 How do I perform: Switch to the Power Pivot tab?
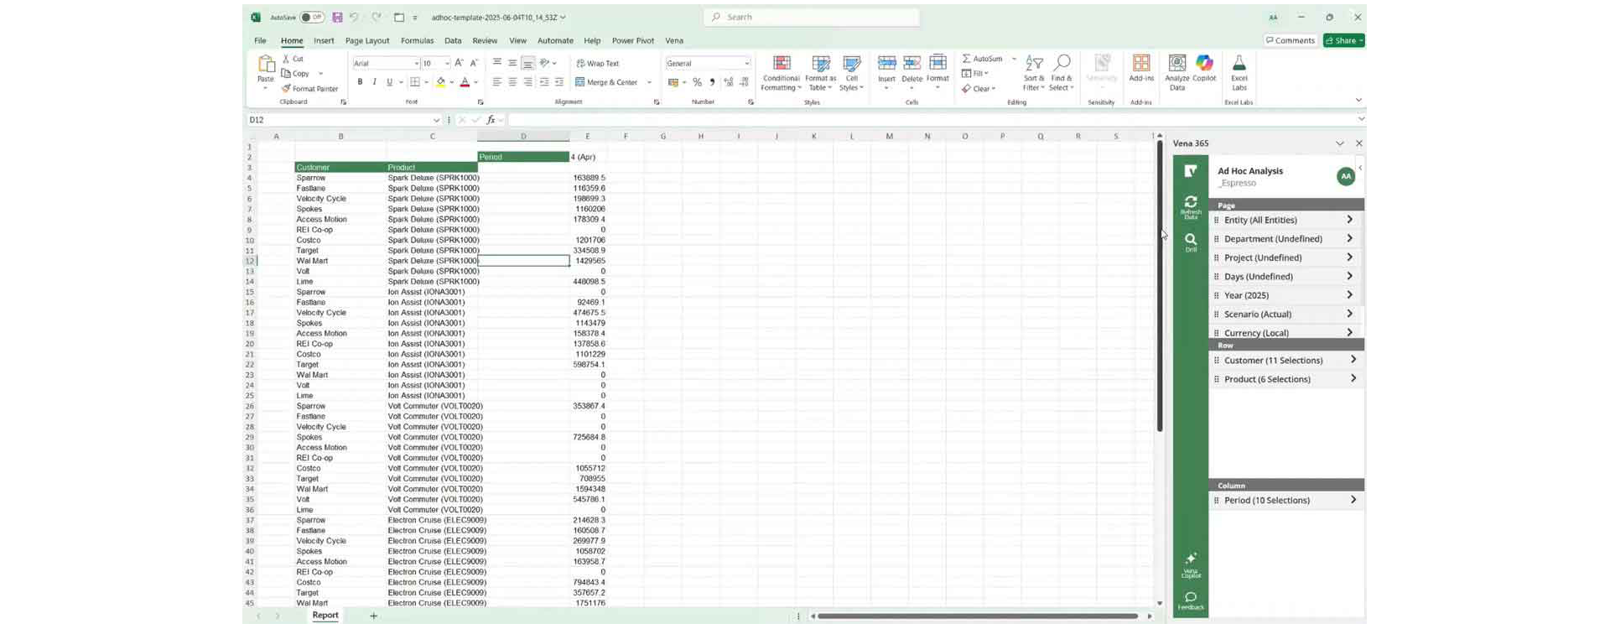633,40
